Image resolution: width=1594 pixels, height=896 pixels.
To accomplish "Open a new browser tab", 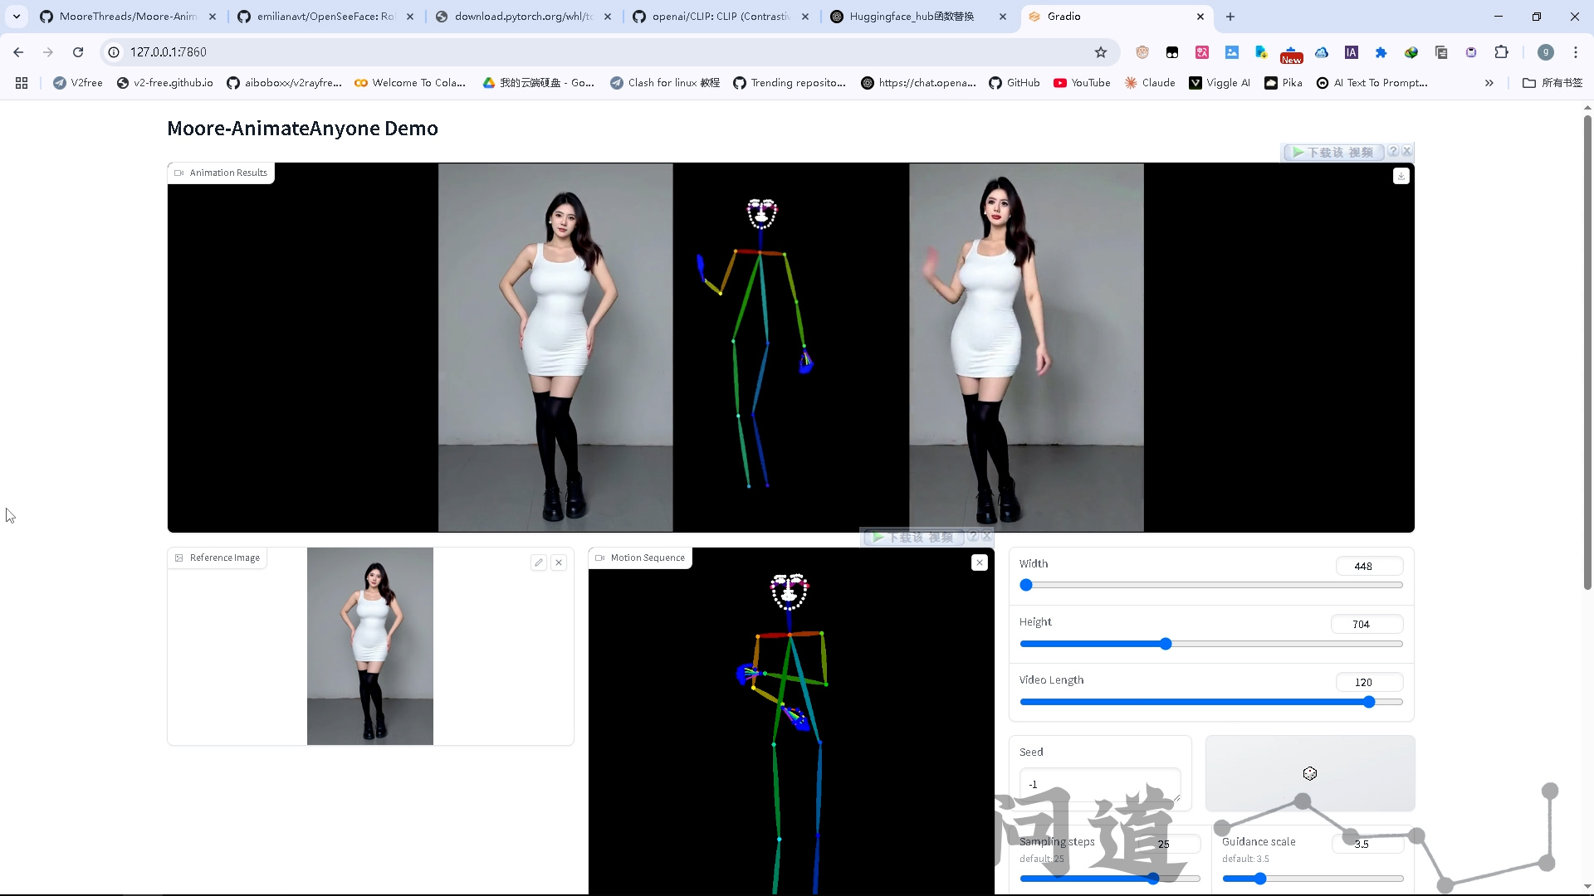I will pyautogui.click(x=1230, y=17).
